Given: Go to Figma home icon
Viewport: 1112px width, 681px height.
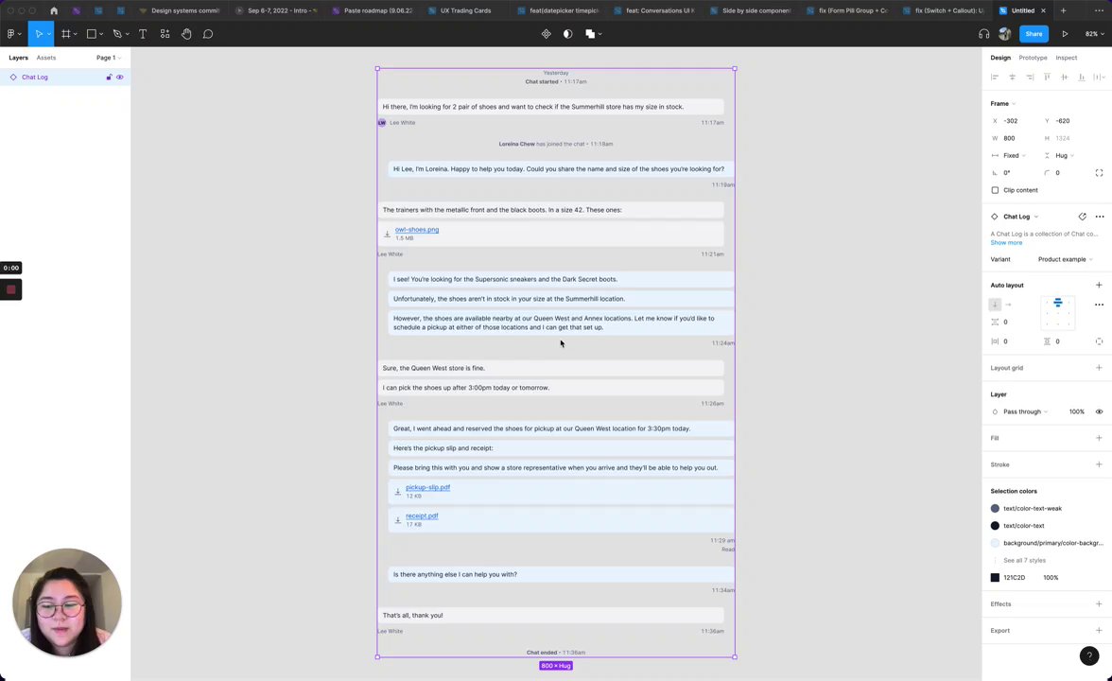Looking at the screenshot, I should [x=54, y=10].
